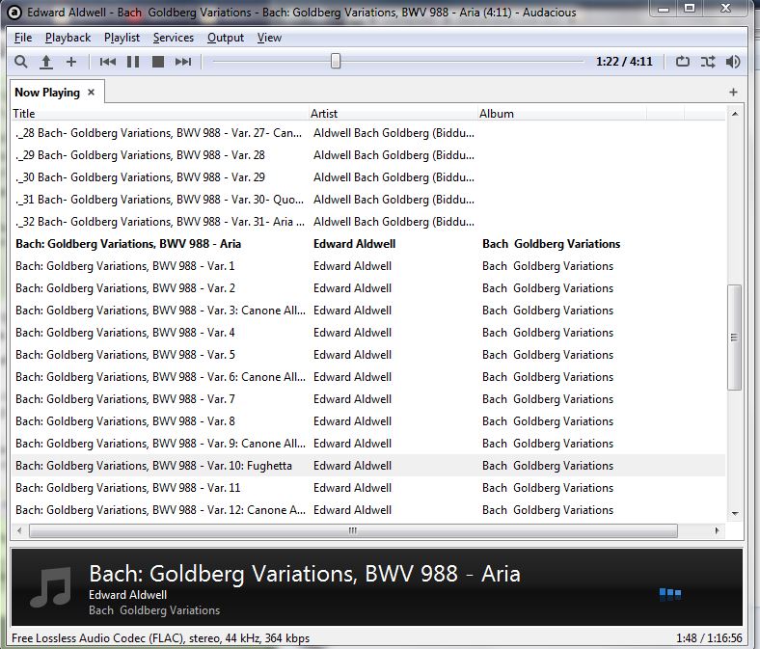The image size is (760, 649).
Task: Click the playlist total time 1:48 / 1:16:56
Action: (709, 638)
